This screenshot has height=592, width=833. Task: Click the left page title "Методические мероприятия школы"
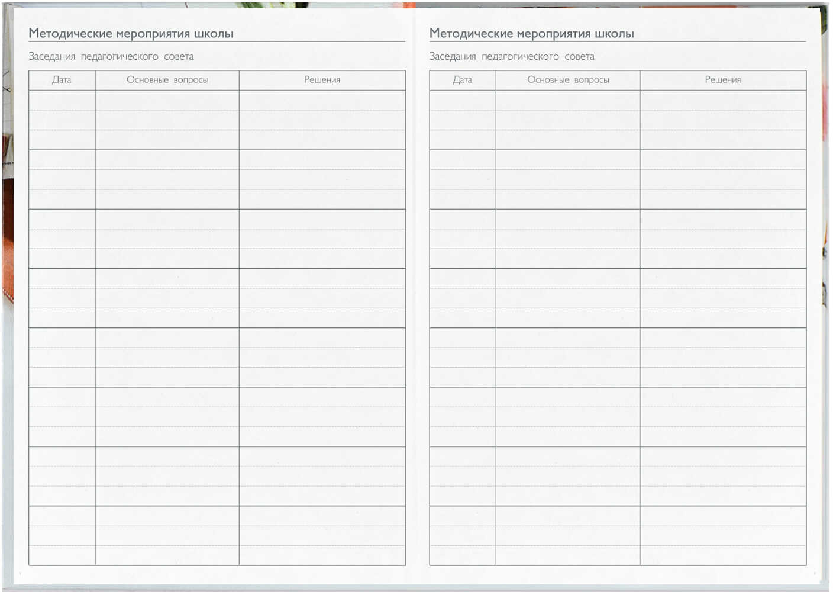[x=131, y=33]
